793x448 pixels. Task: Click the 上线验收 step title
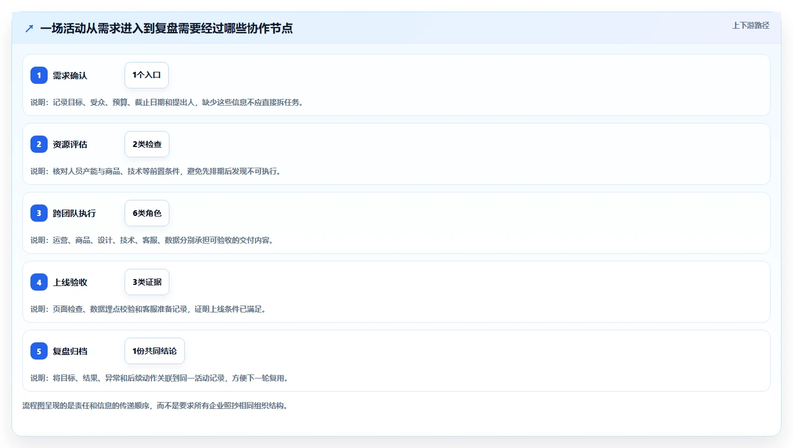tap(70, 282)
